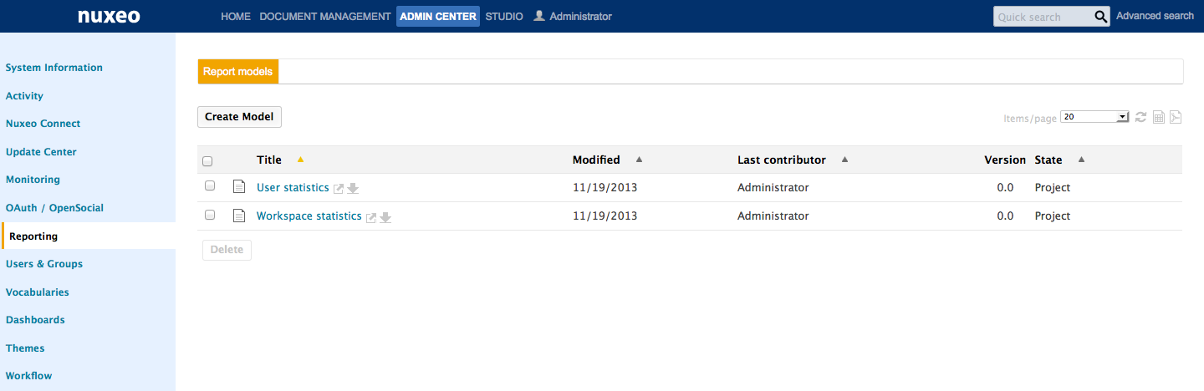Check the box for Workspace statistics
The width and height of the screenshot is (1204, 391).
pyautogui.click(x=210, y=215)
